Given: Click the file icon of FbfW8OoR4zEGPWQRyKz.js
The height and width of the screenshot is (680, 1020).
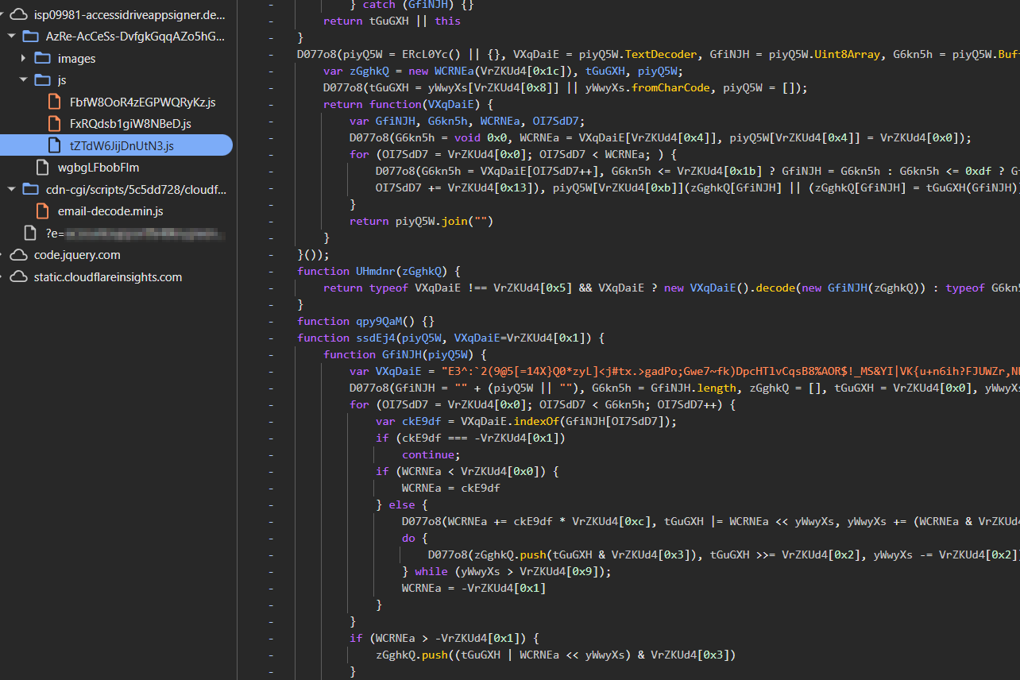Looking at the screenshot, I should (54, 102).
